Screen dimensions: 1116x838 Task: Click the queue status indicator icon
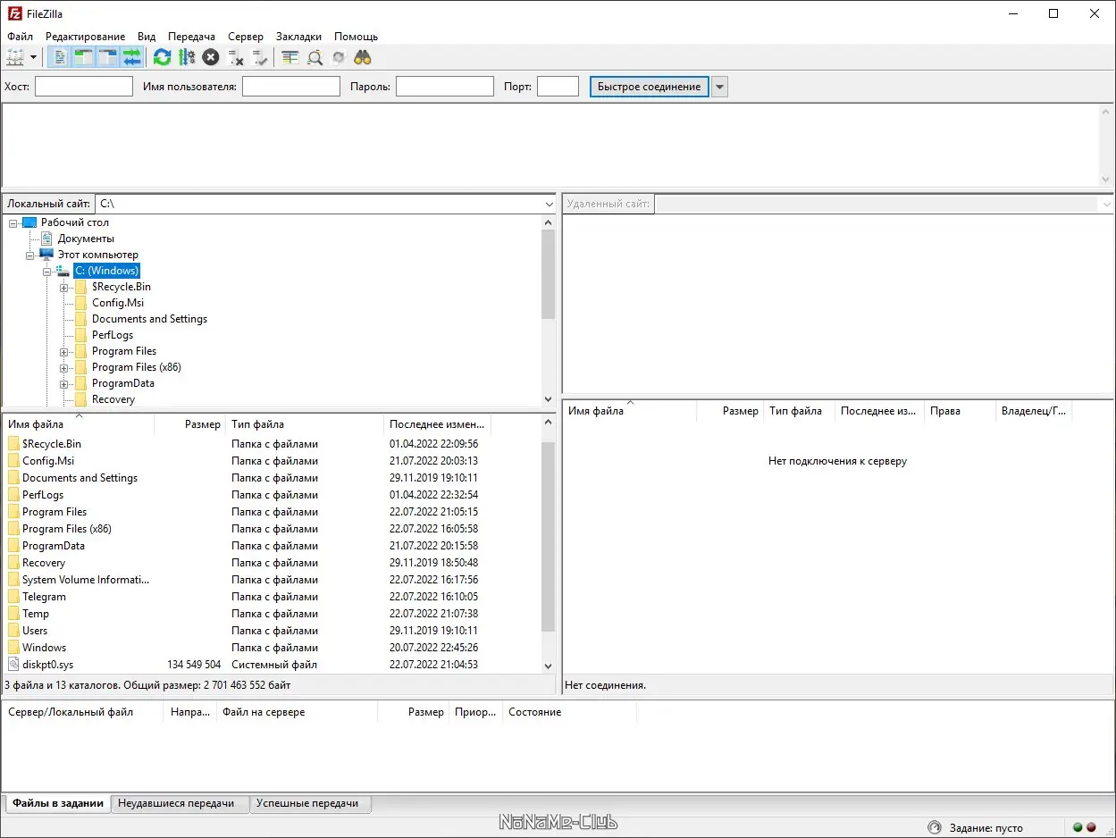[935, 827]
